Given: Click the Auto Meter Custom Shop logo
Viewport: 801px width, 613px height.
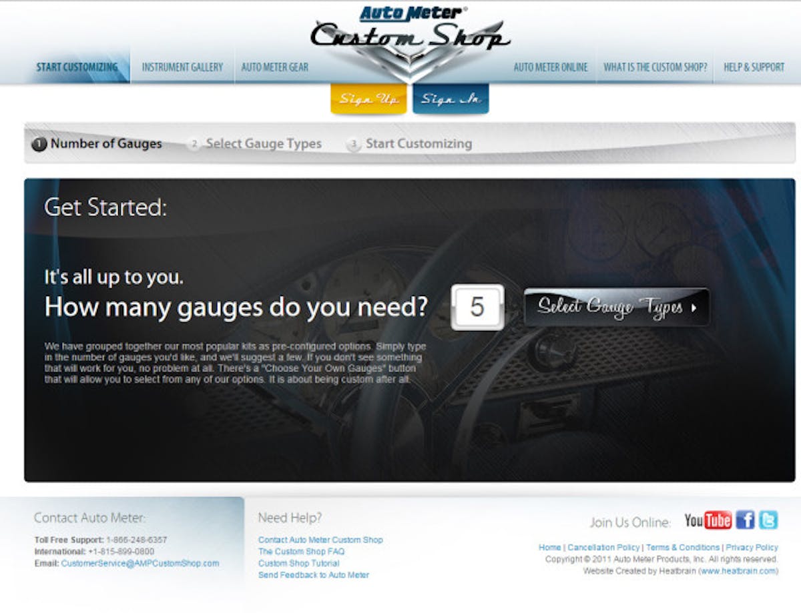Looking at the screenshot, I should click(411, 33).
